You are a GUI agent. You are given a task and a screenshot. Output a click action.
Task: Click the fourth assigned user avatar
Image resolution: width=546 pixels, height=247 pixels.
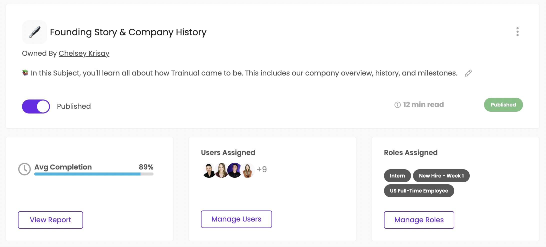[247, 170]
